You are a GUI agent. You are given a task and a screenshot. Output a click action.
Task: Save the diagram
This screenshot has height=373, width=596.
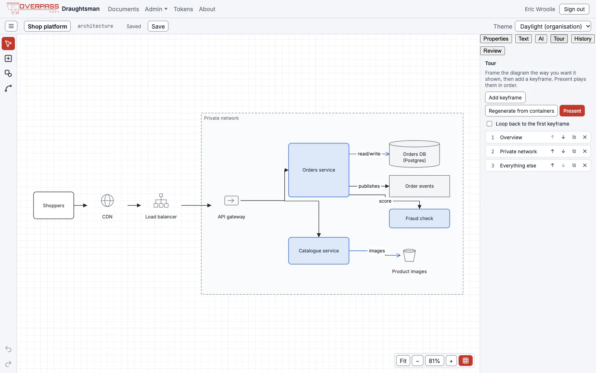coord(158,26)
